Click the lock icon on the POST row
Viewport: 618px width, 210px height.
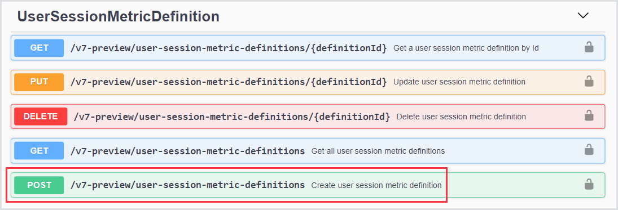(589, 184)
